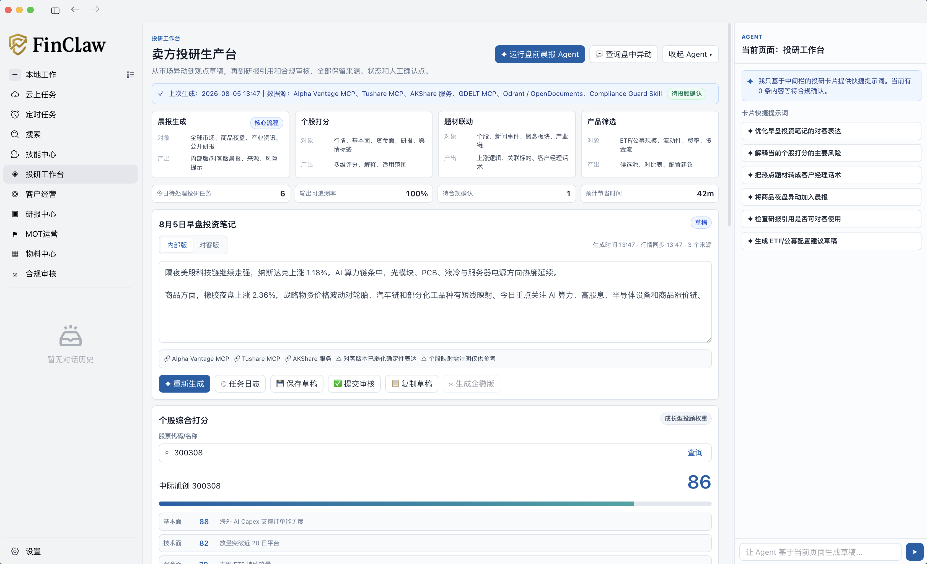Open 技能中心 puzzle icon
This screenshot has width=927, height=564.
point(15,154)
